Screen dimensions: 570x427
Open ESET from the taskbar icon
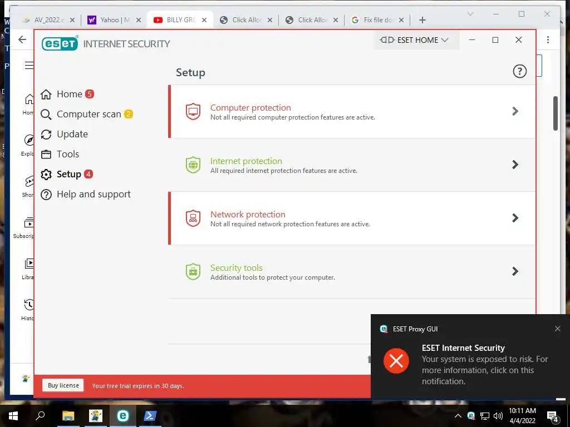(123, 416)
